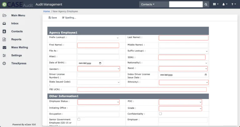Open the Race1 dropdown

tap(183, 69)
